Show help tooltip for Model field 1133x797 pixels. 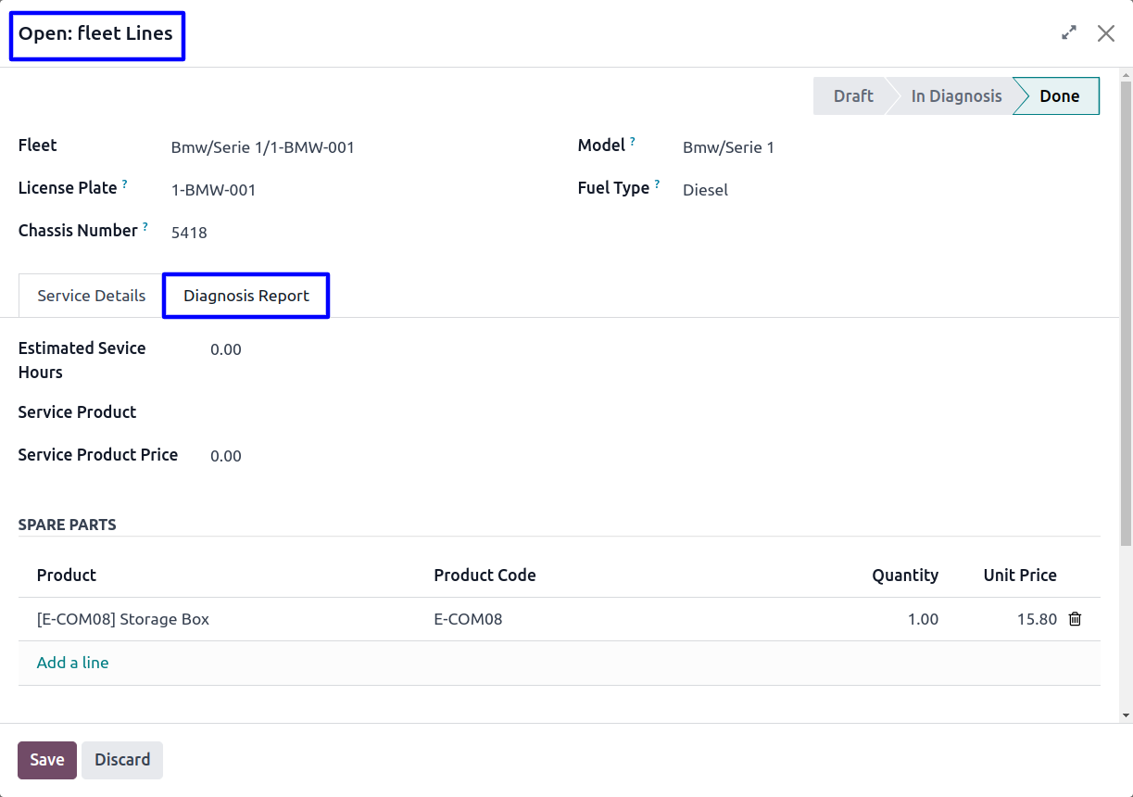(x=633, y=142)
